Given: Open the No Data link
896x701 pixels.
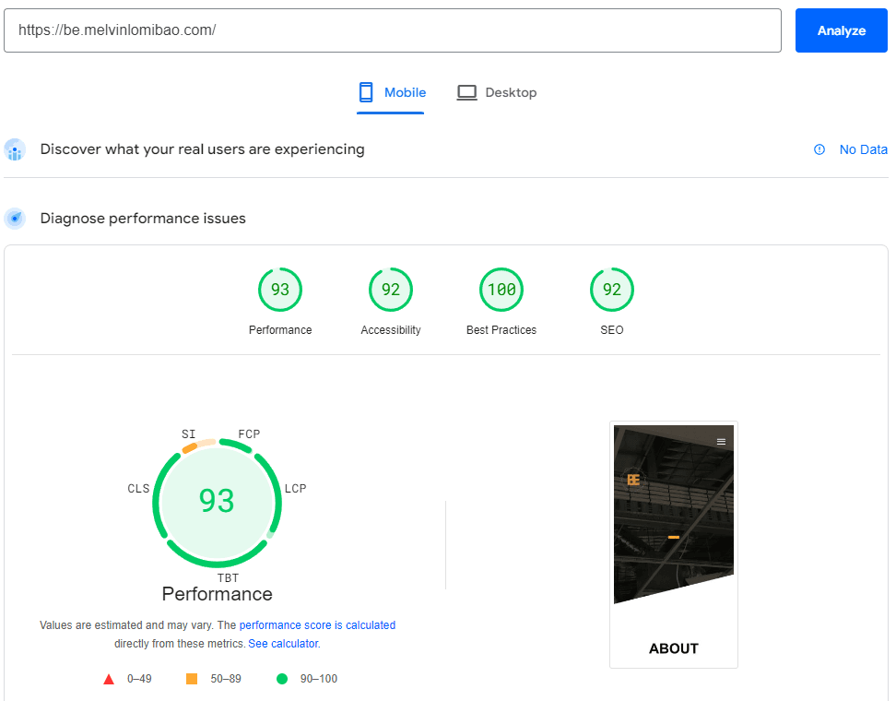Looking at the screenshot, I should point(864,149).
